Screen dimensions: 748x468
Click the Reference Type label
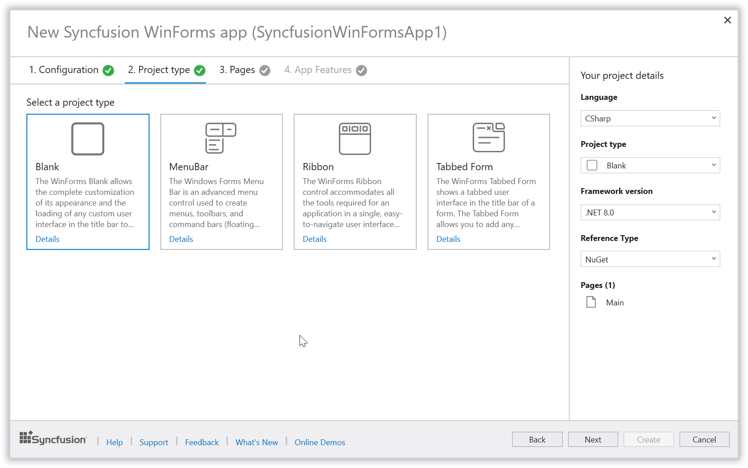610,238
